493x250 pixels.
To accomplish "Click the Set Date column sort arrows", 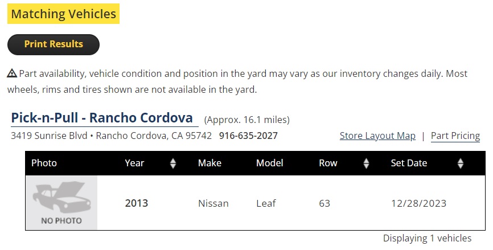I will pyautogui.click(x=461, y=163).
